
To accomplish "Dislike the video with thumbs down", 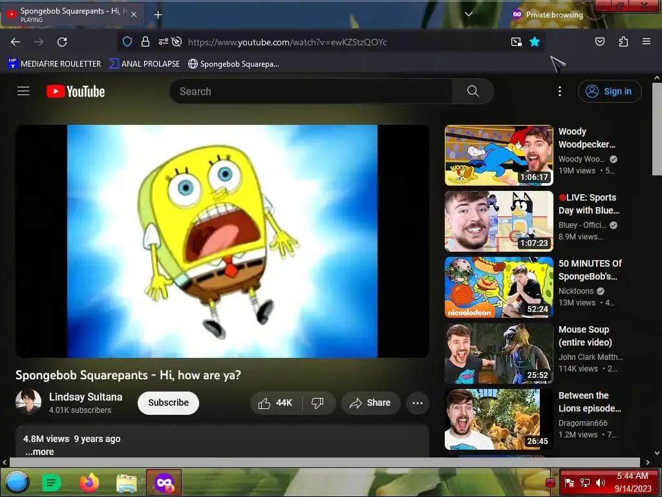I will [317, 403].
